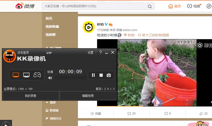The image size is (212, 126).
Task: Open the 微博 weibo.com source link
Action: coord(127,30)
